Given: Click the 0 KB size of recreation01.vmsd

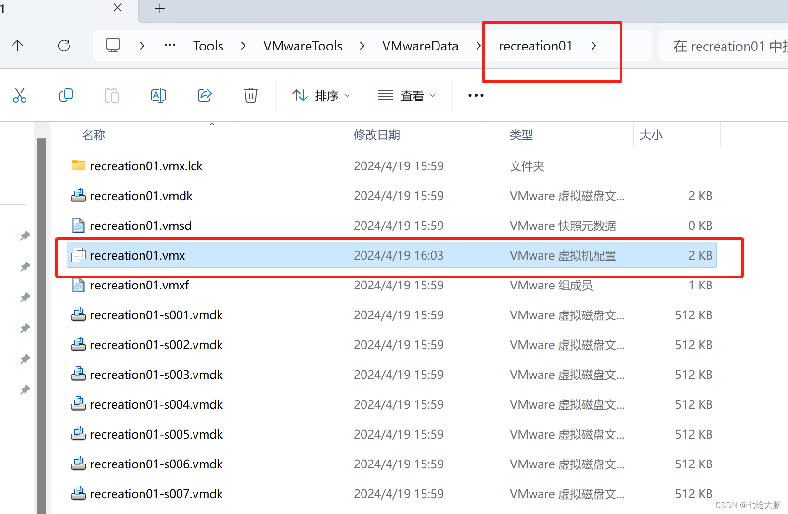Looking at the screenshot, I should [x=700, y=226].
